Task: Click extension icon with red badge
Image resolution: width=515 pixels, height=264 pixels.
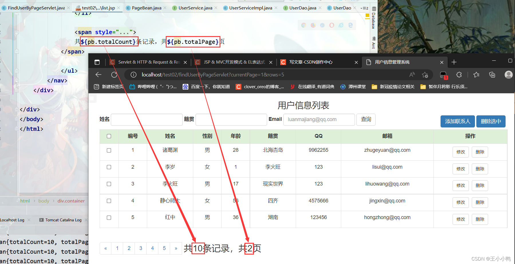Action: point(443,75)
